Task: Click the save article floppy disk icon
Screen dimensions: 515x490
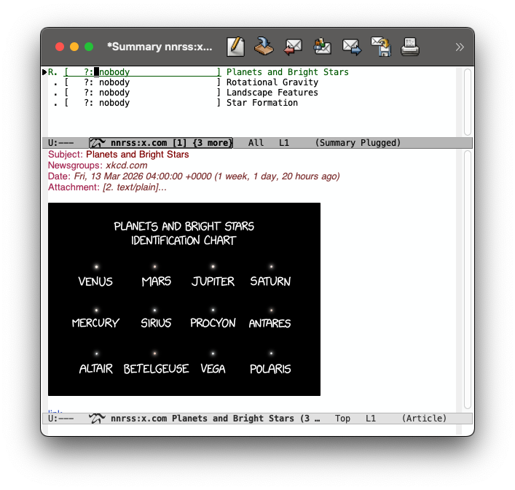Action: pos(381,47)
